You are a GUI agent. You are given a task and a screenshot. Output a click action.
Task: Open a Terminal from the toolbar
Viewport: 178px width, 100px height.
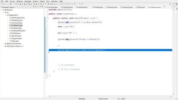11,4
